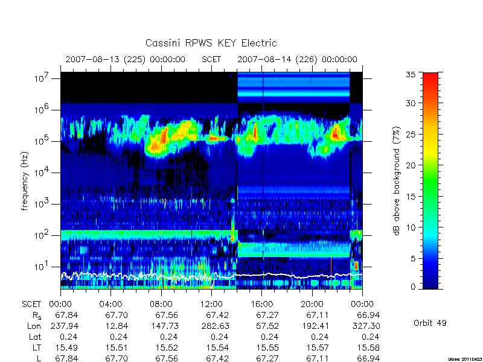Click the "frequency (Hz)" axis label
Screen dimensions: 483x362
[25, 182]
